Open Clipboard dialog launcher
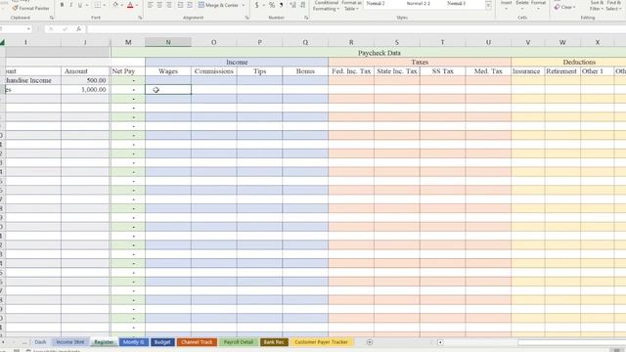This screenshot has width=626, height=352. pyautogui.click(x=52, y=18)
